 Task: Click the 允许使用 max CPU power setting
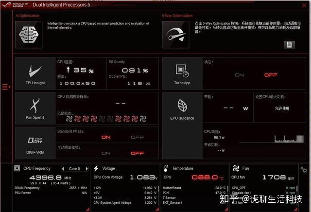(282, 108)
